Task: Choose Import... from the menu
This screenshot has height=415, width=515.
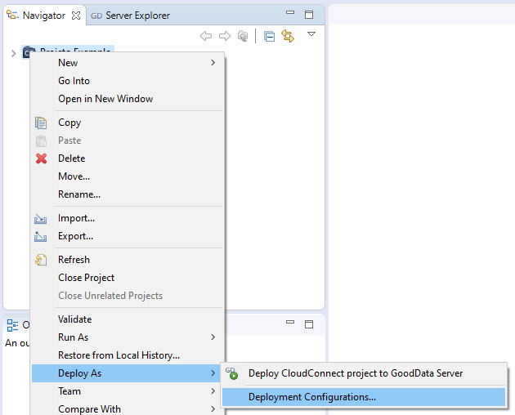Action: point(128,218)
